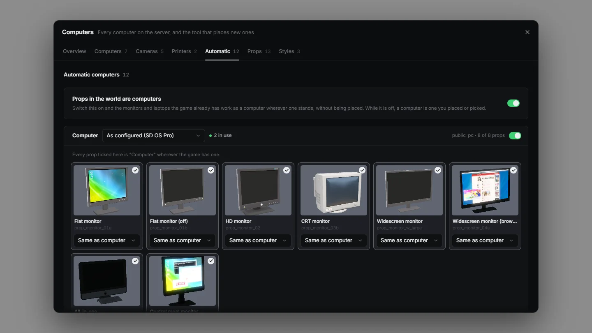Uncheck the CRT monitor prop
This screenshot has height=333, width=592.
(x=362, y=170)
